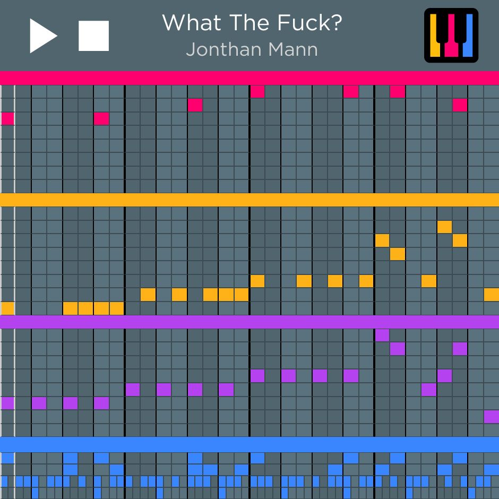
Task: Toggle the highest orange note
Action: [445, 227]
